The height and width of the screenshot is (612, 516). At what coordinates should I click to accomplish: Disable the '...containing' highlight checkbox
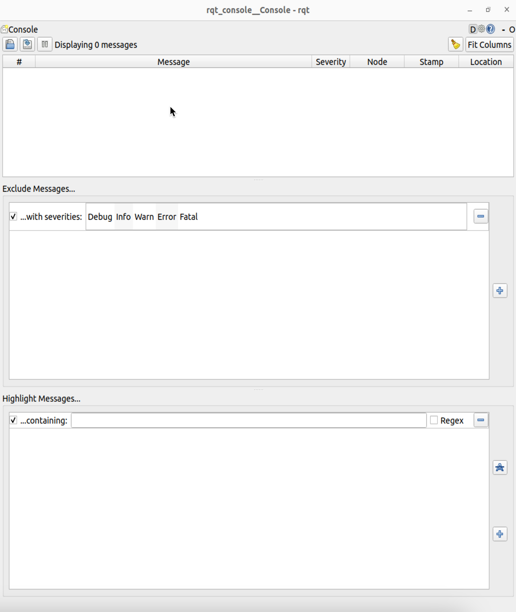(13, 420)
